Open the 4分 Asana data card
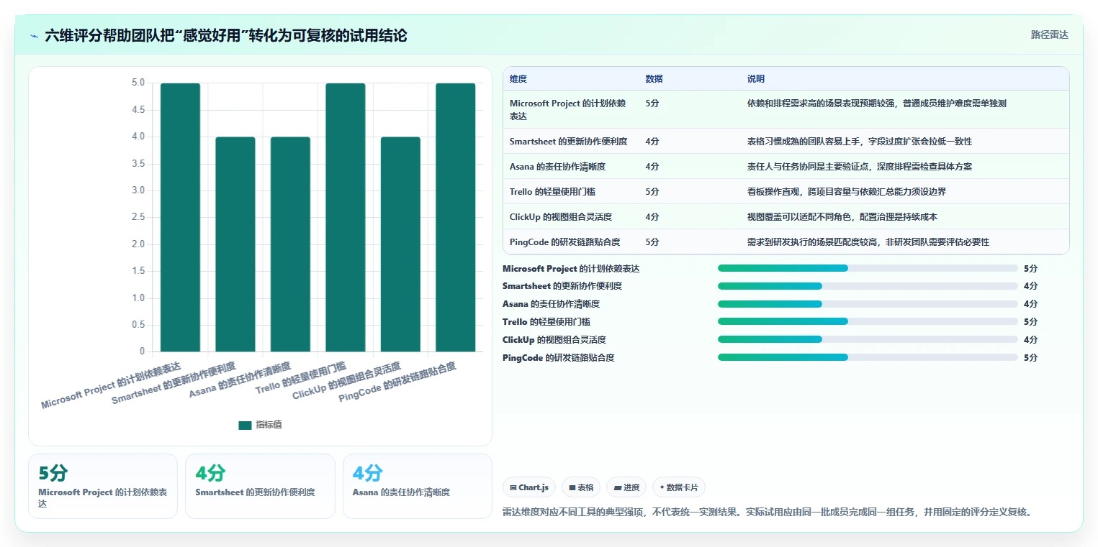 click(418, 486)
